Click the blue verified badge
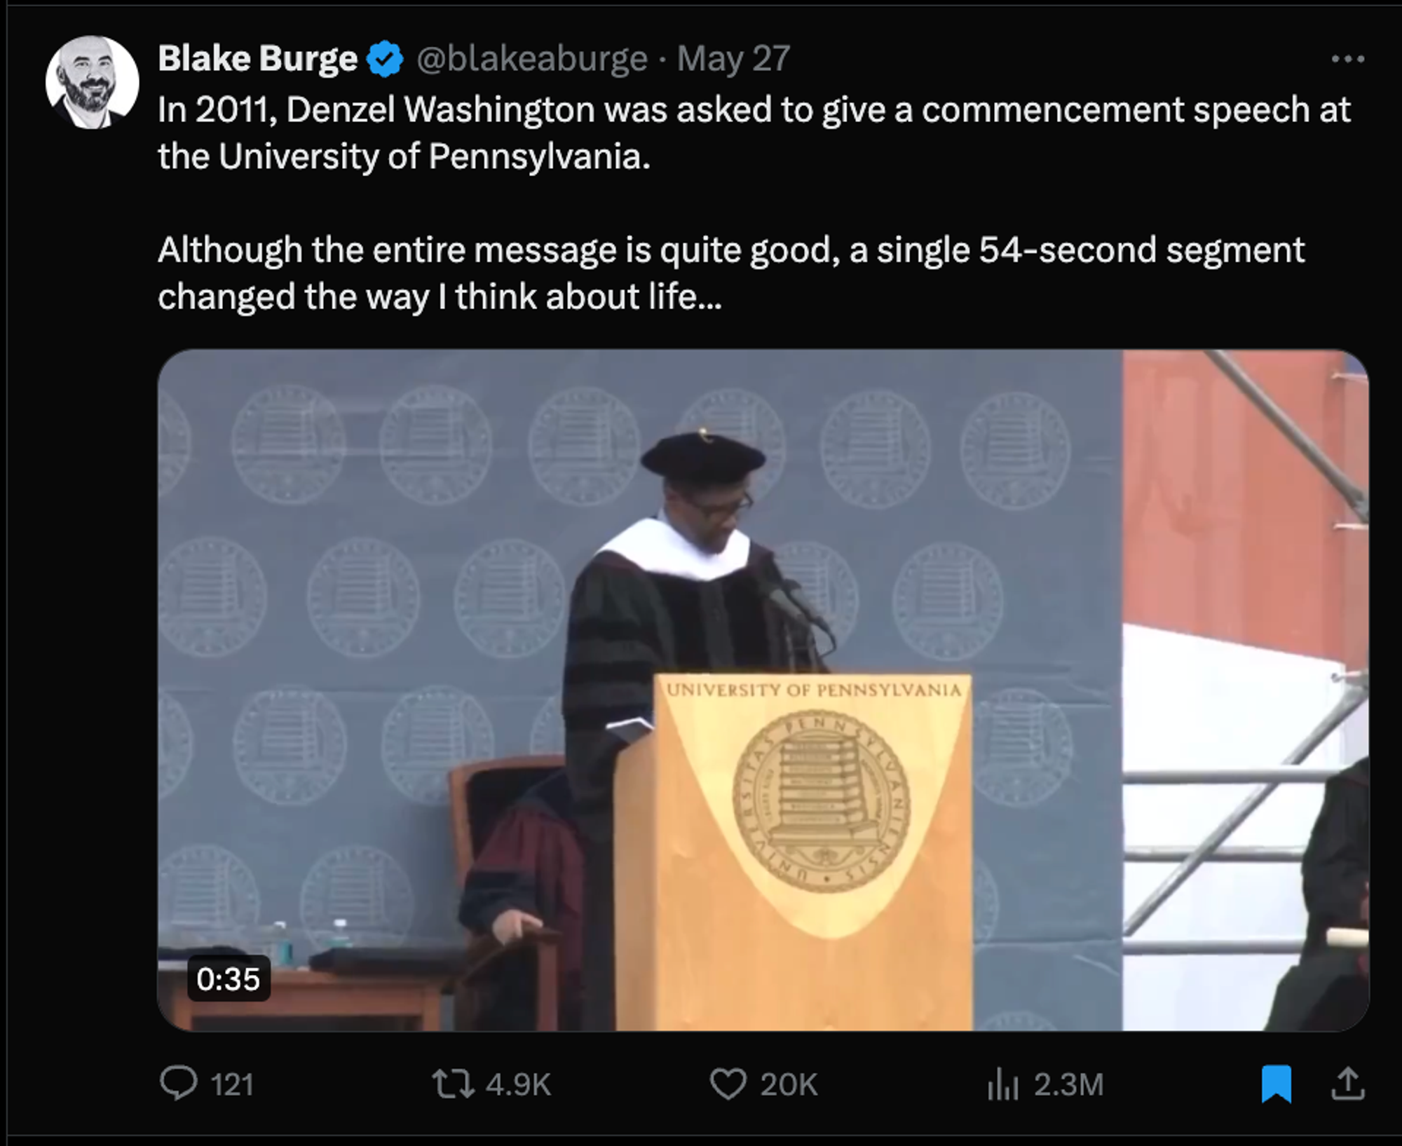Screen dimensions: 1402x1146 [x=385, y=59]
